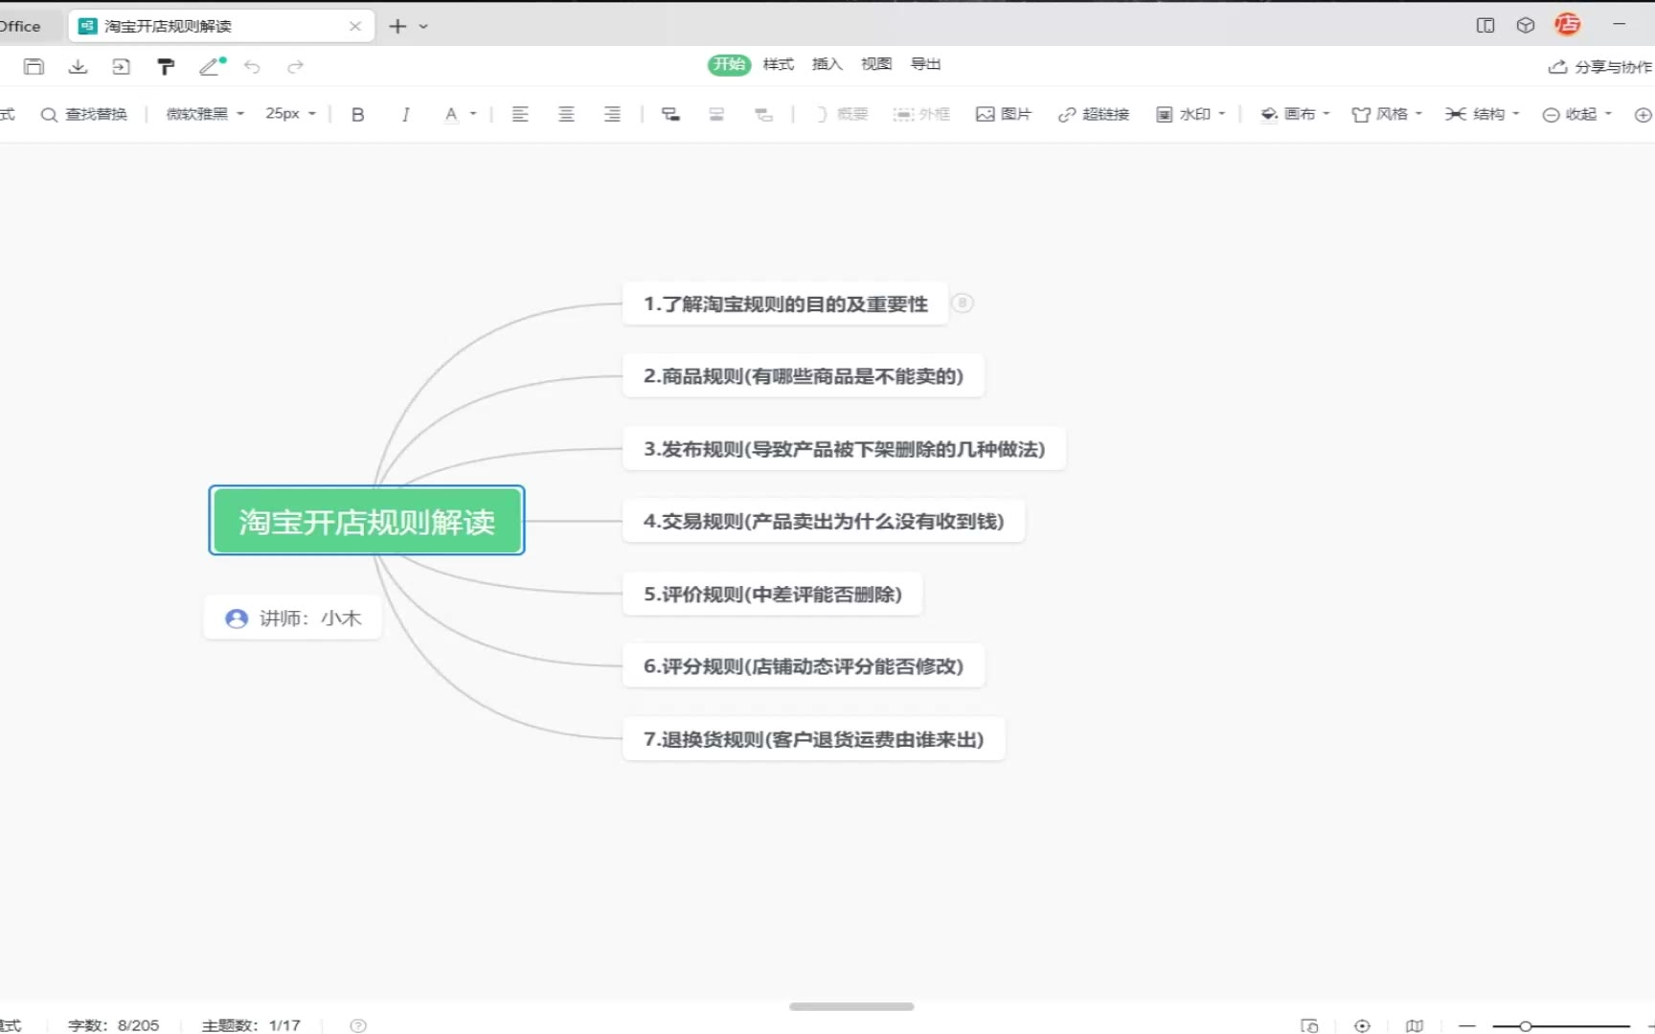Click the save icon in toolbar
The image size is (1655, 1034).
34,66
